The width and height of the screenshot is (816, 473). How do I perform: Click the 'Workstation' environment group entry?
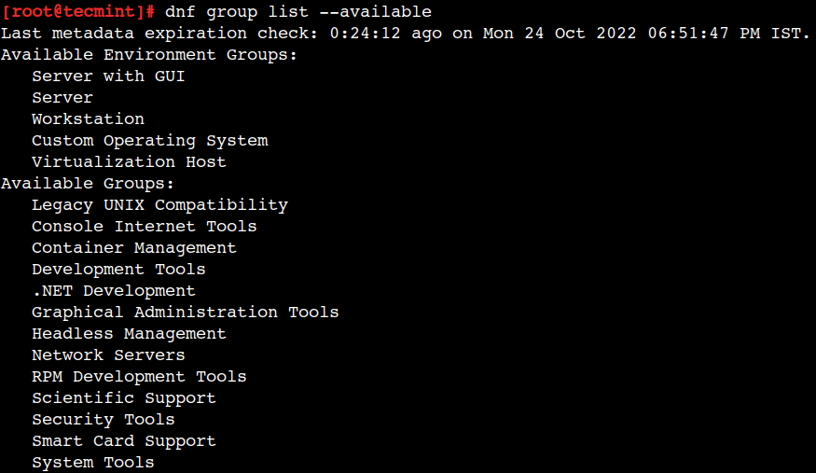pos(88,118)
